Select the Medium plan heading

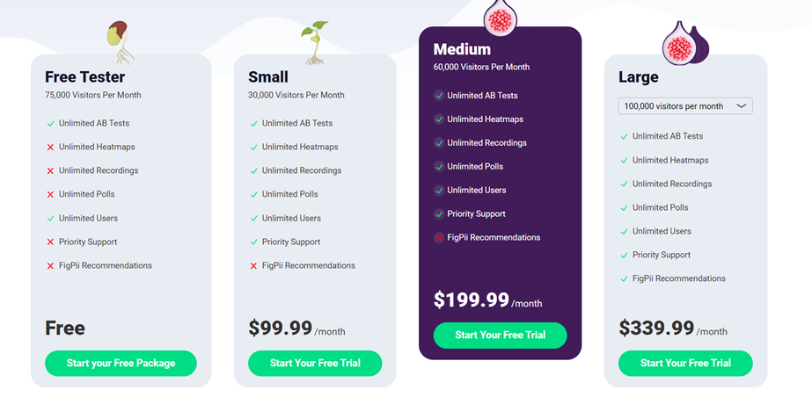click(x=462, y=49)
